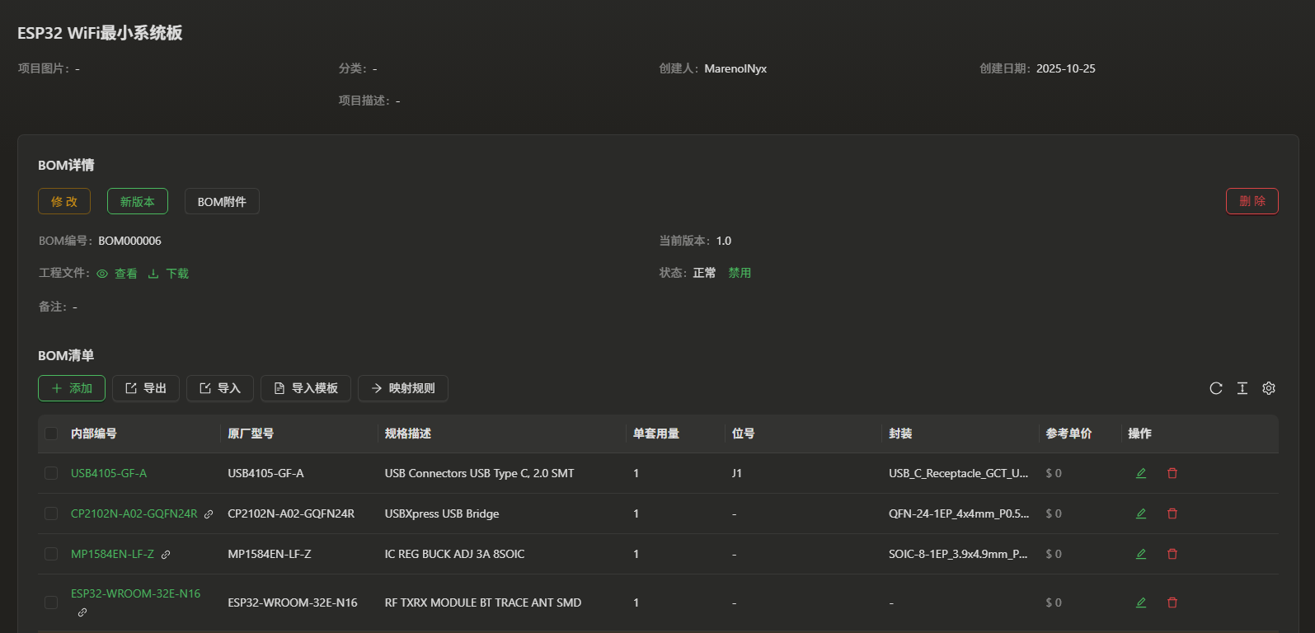Delete the CP2102N-A02-GQFN24R row via trash icon

tap(1172, 513)
